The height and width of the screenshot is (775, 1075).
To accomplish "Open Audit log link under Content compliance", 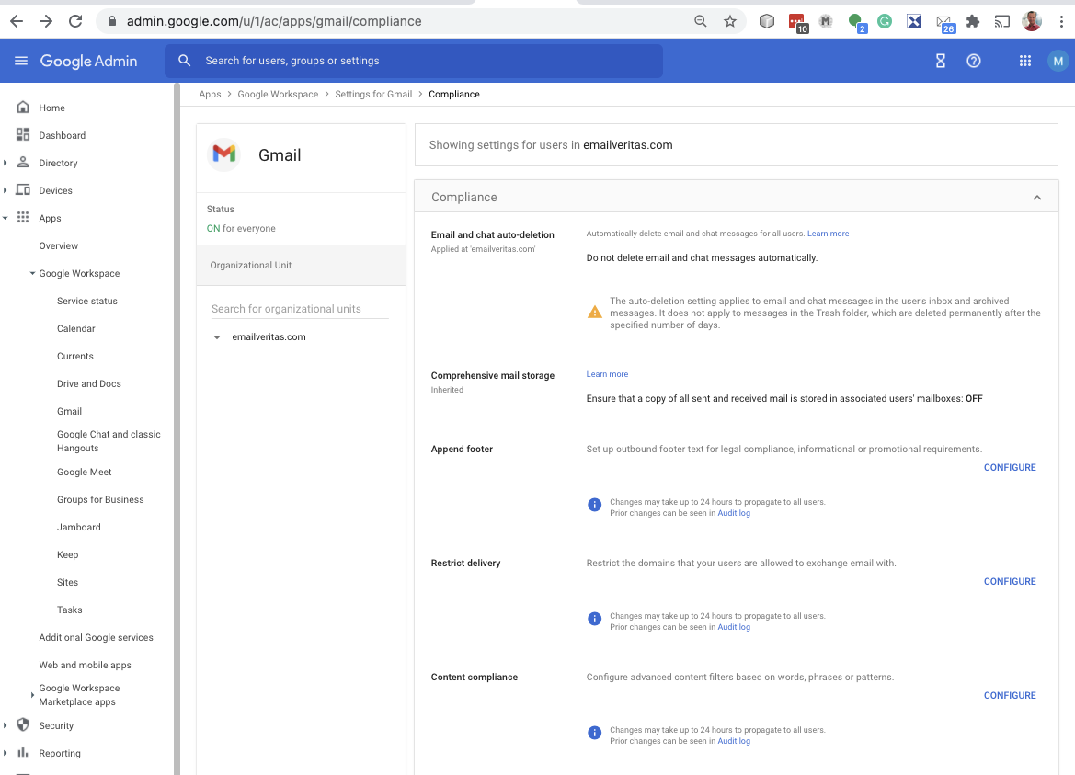I will point(734,741).
